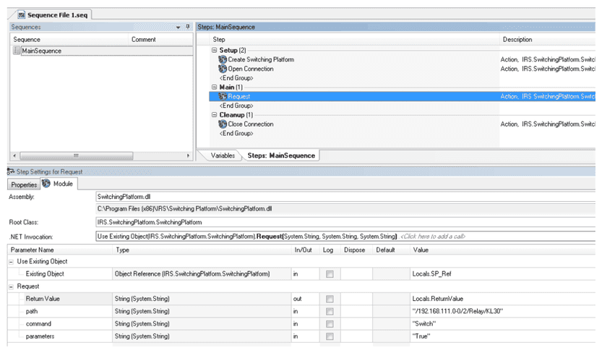Collapse the Main step group
The height and width of the screenshot is (353, 602).
point(214,88)
